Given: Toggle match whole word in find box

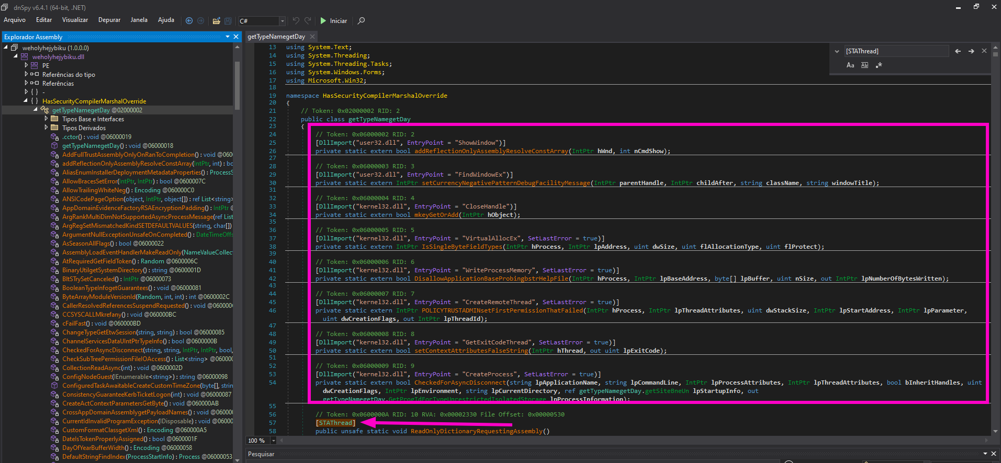Looking at the screenshot, I should click(864, 65).
